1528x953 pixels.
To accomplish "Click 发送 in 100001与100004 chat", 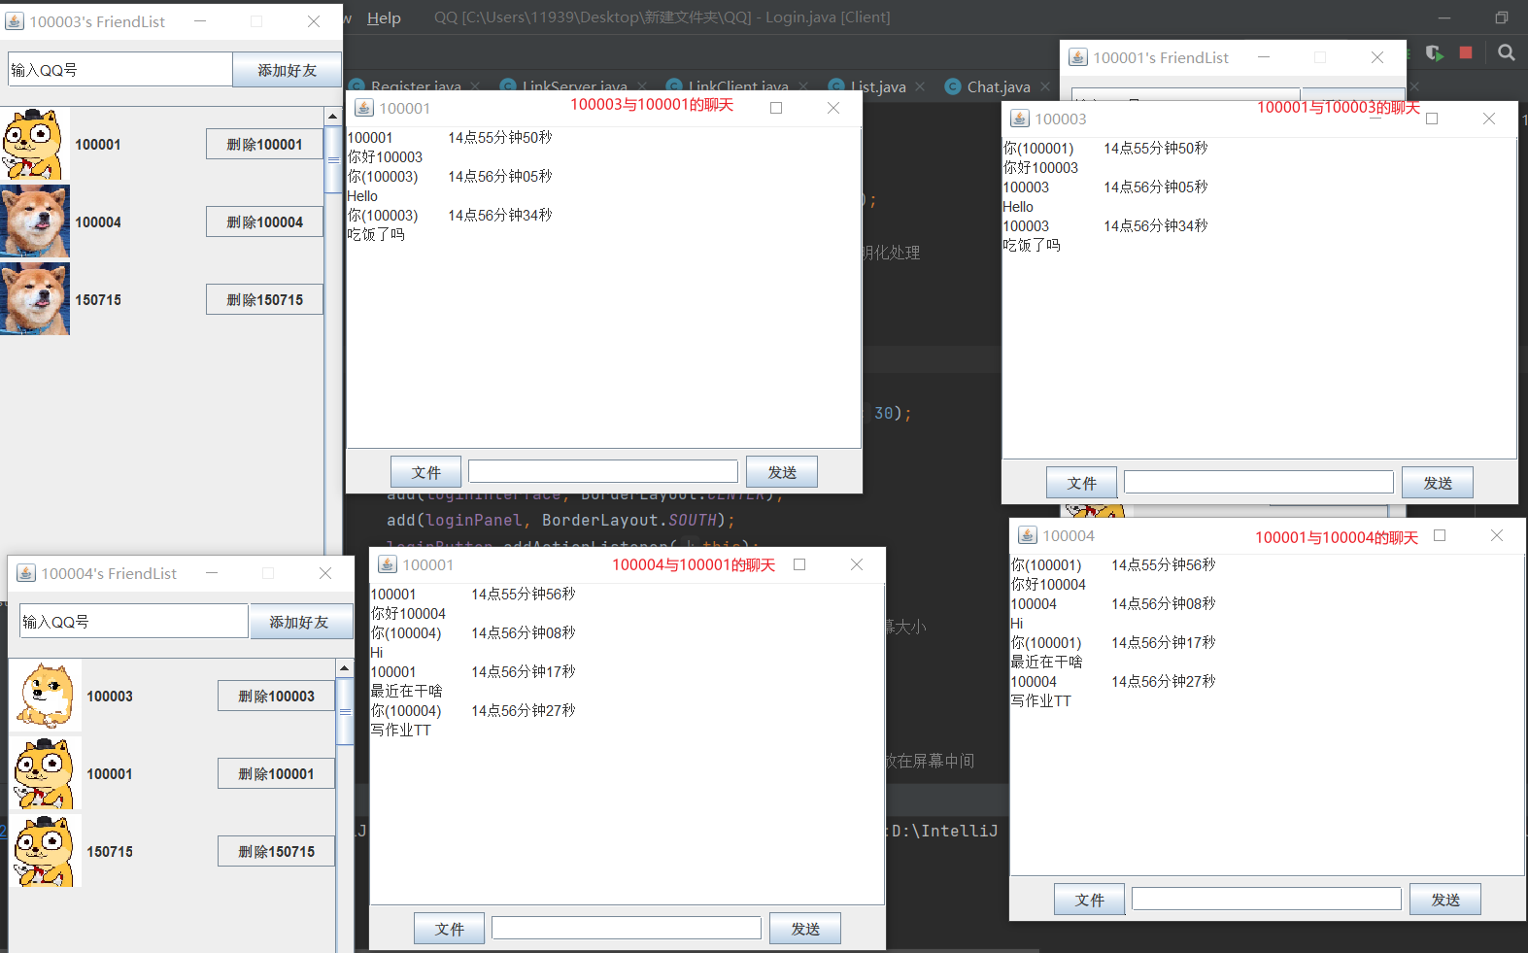I will 1445,900.
